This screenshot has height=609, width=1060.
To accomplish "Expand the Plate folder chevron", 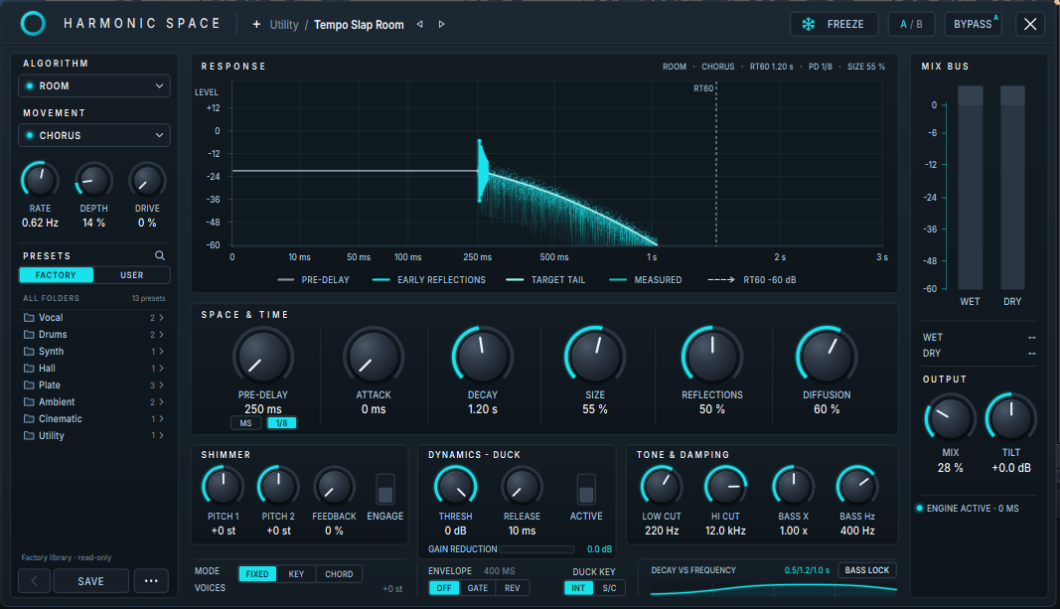I will [x=161, y=385].
